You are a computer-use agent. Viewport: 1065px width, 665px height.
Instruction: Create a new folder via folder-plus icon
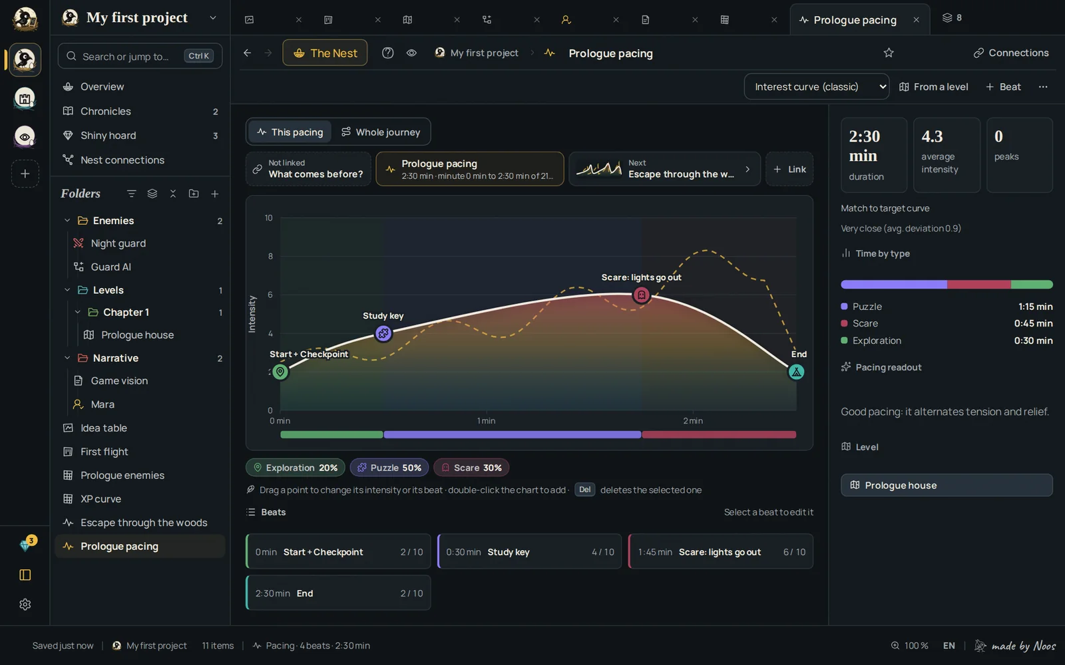click(194, 194)
